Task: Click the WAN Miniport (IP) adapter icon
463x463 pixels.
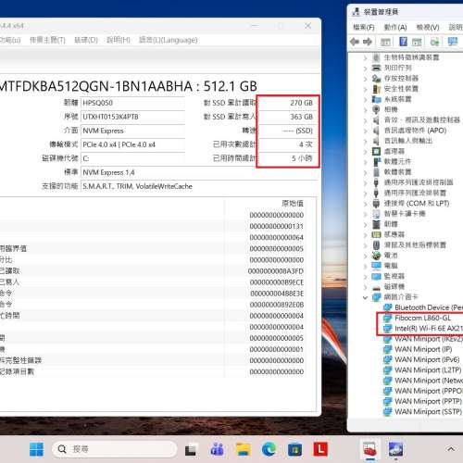Action: click(x=387, y=349)
